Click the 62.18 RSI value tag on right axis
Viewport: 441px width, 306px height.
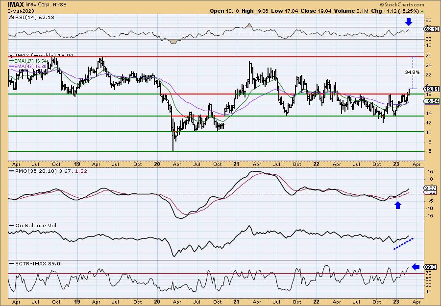click(x=432, y=29)
